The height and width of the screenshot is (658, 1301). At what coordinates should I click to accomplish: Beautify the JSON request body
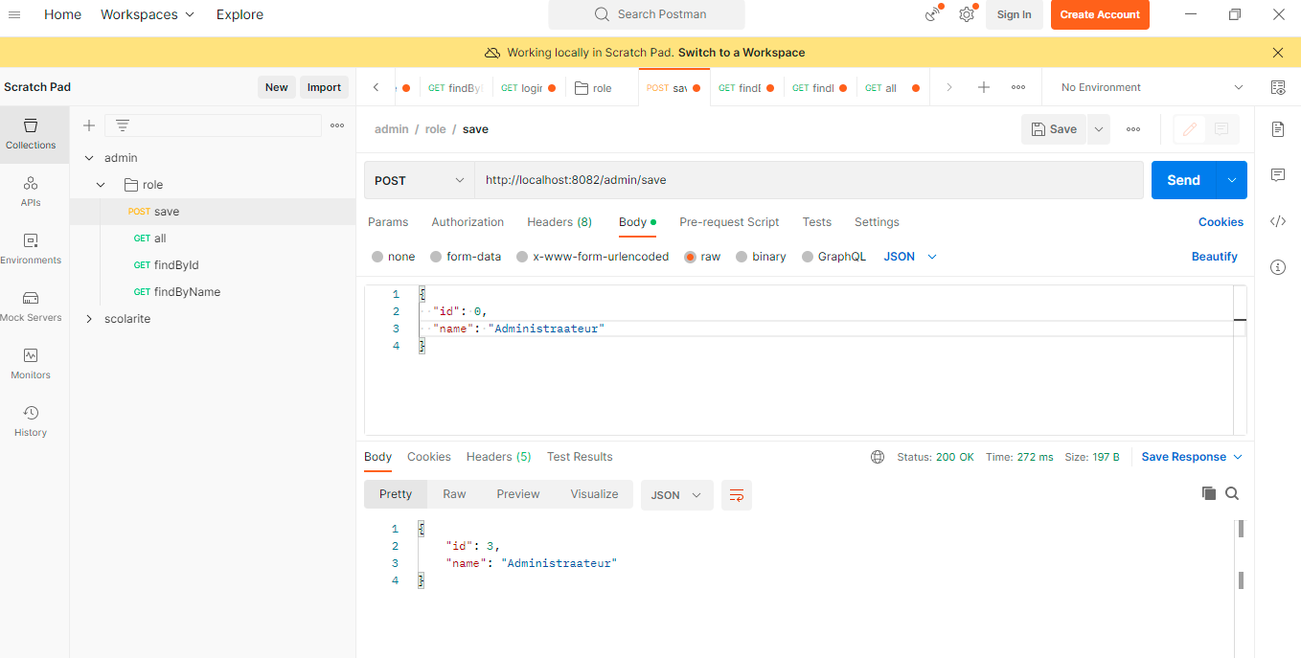click(x=1215, y=256)
